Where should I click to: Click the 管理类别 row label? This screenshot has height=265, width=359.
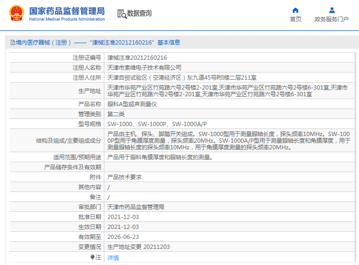coord(90,114)
